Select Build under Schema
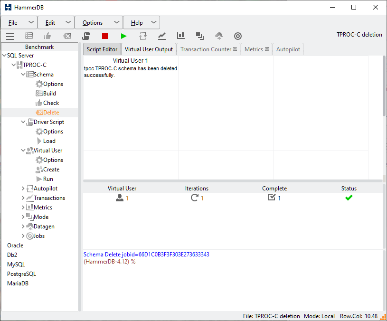The image size is (387, 321). 46,93
